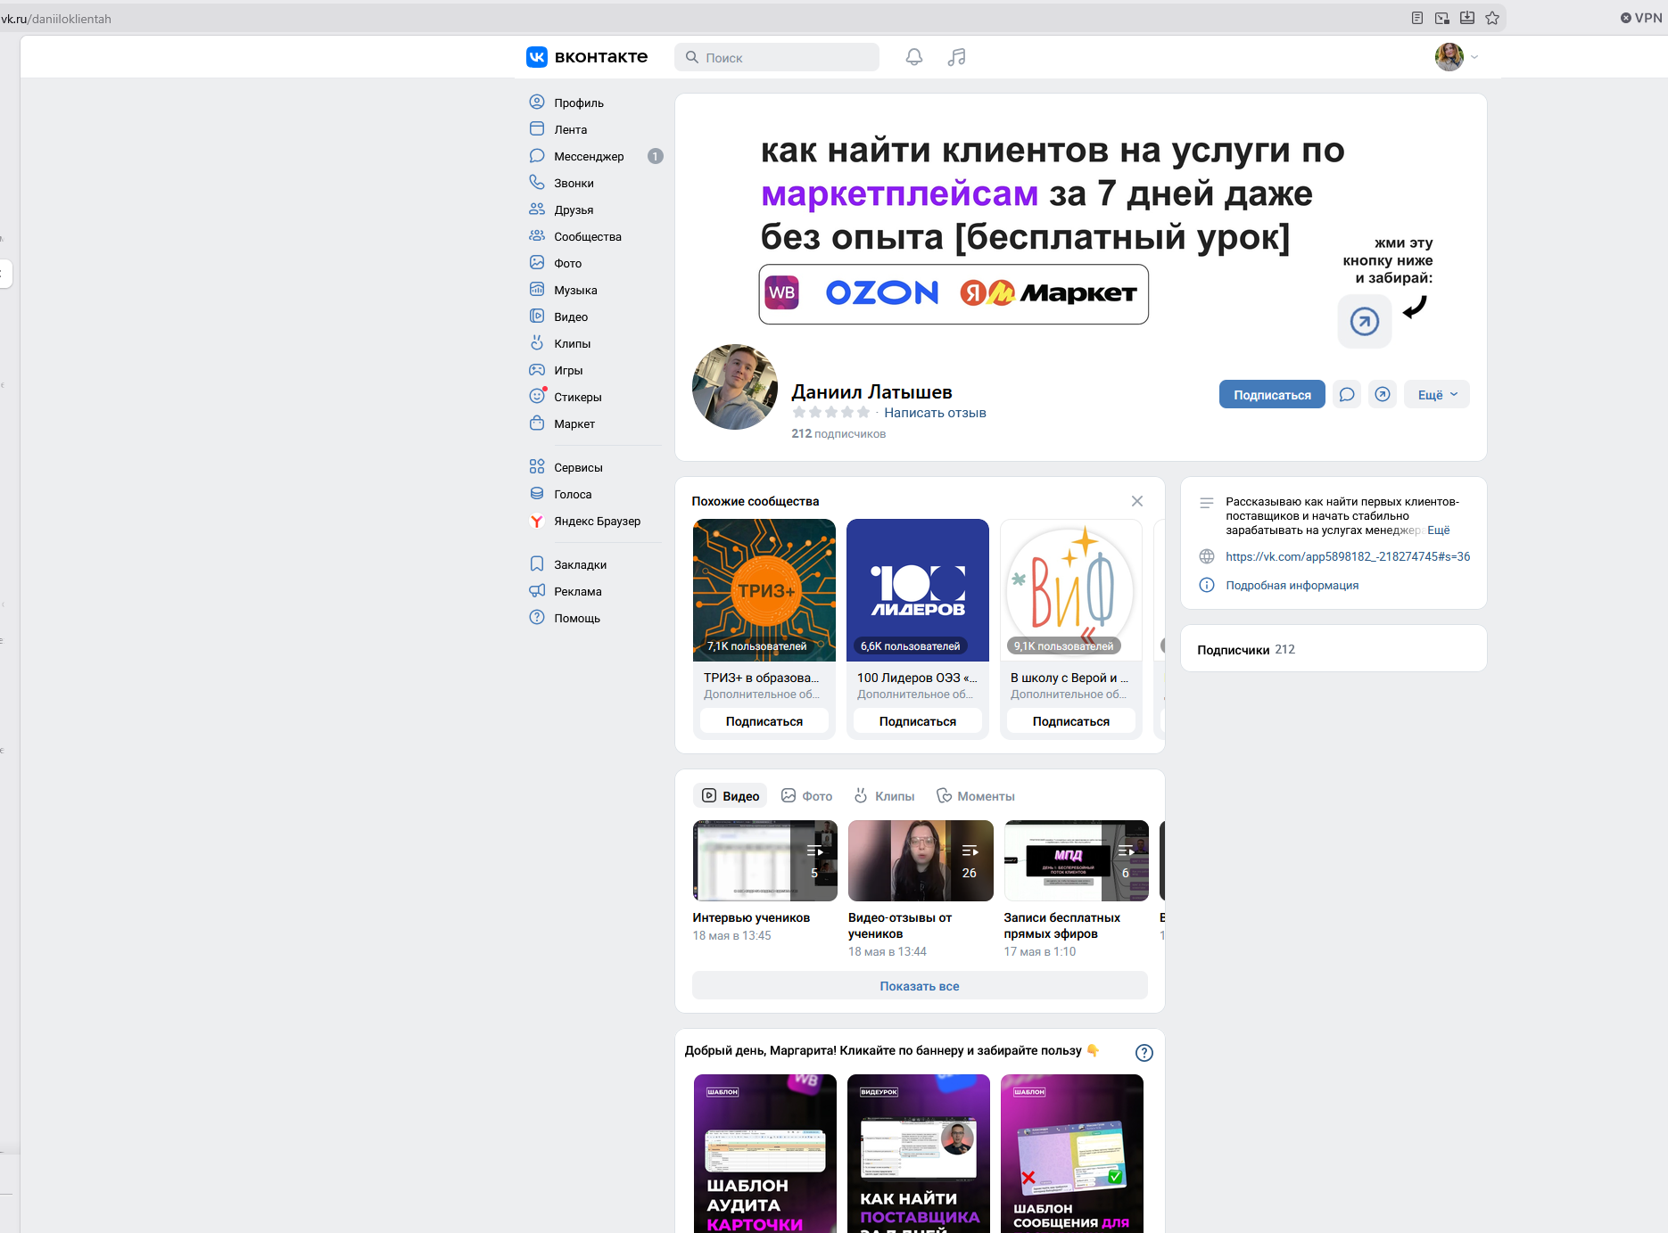The width and height of the screenshot is (1668, 1233).
Task: Open the VK home logo
Action: pos(587,57)
